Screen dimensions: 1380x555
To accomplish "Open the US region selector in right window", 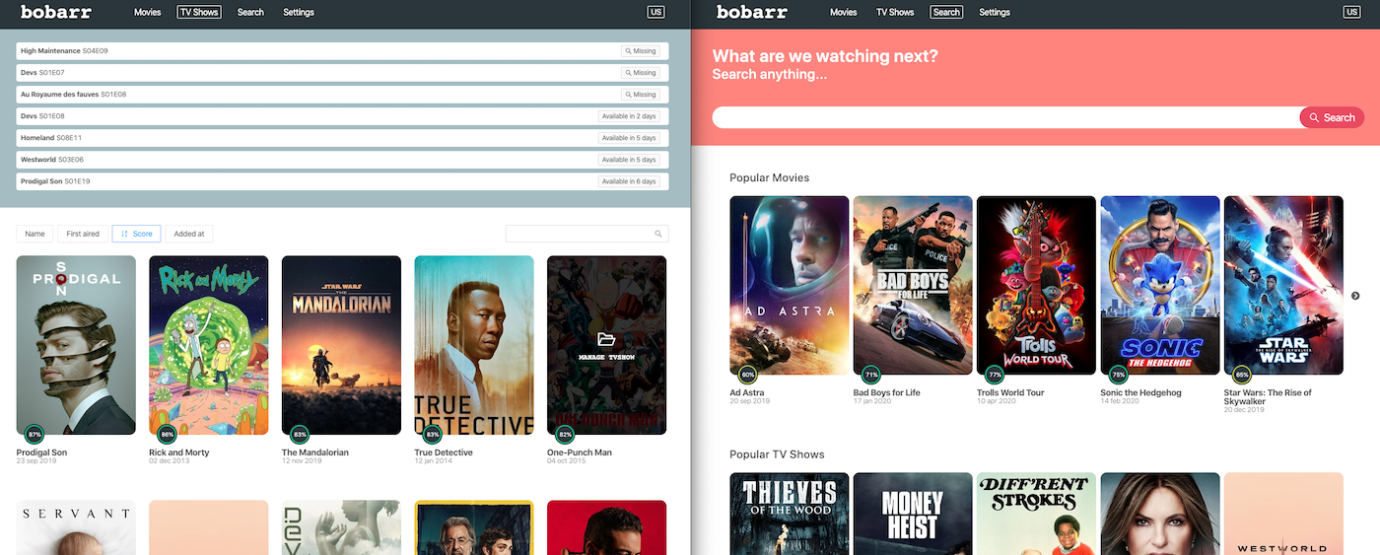I will pos(1352,12).
